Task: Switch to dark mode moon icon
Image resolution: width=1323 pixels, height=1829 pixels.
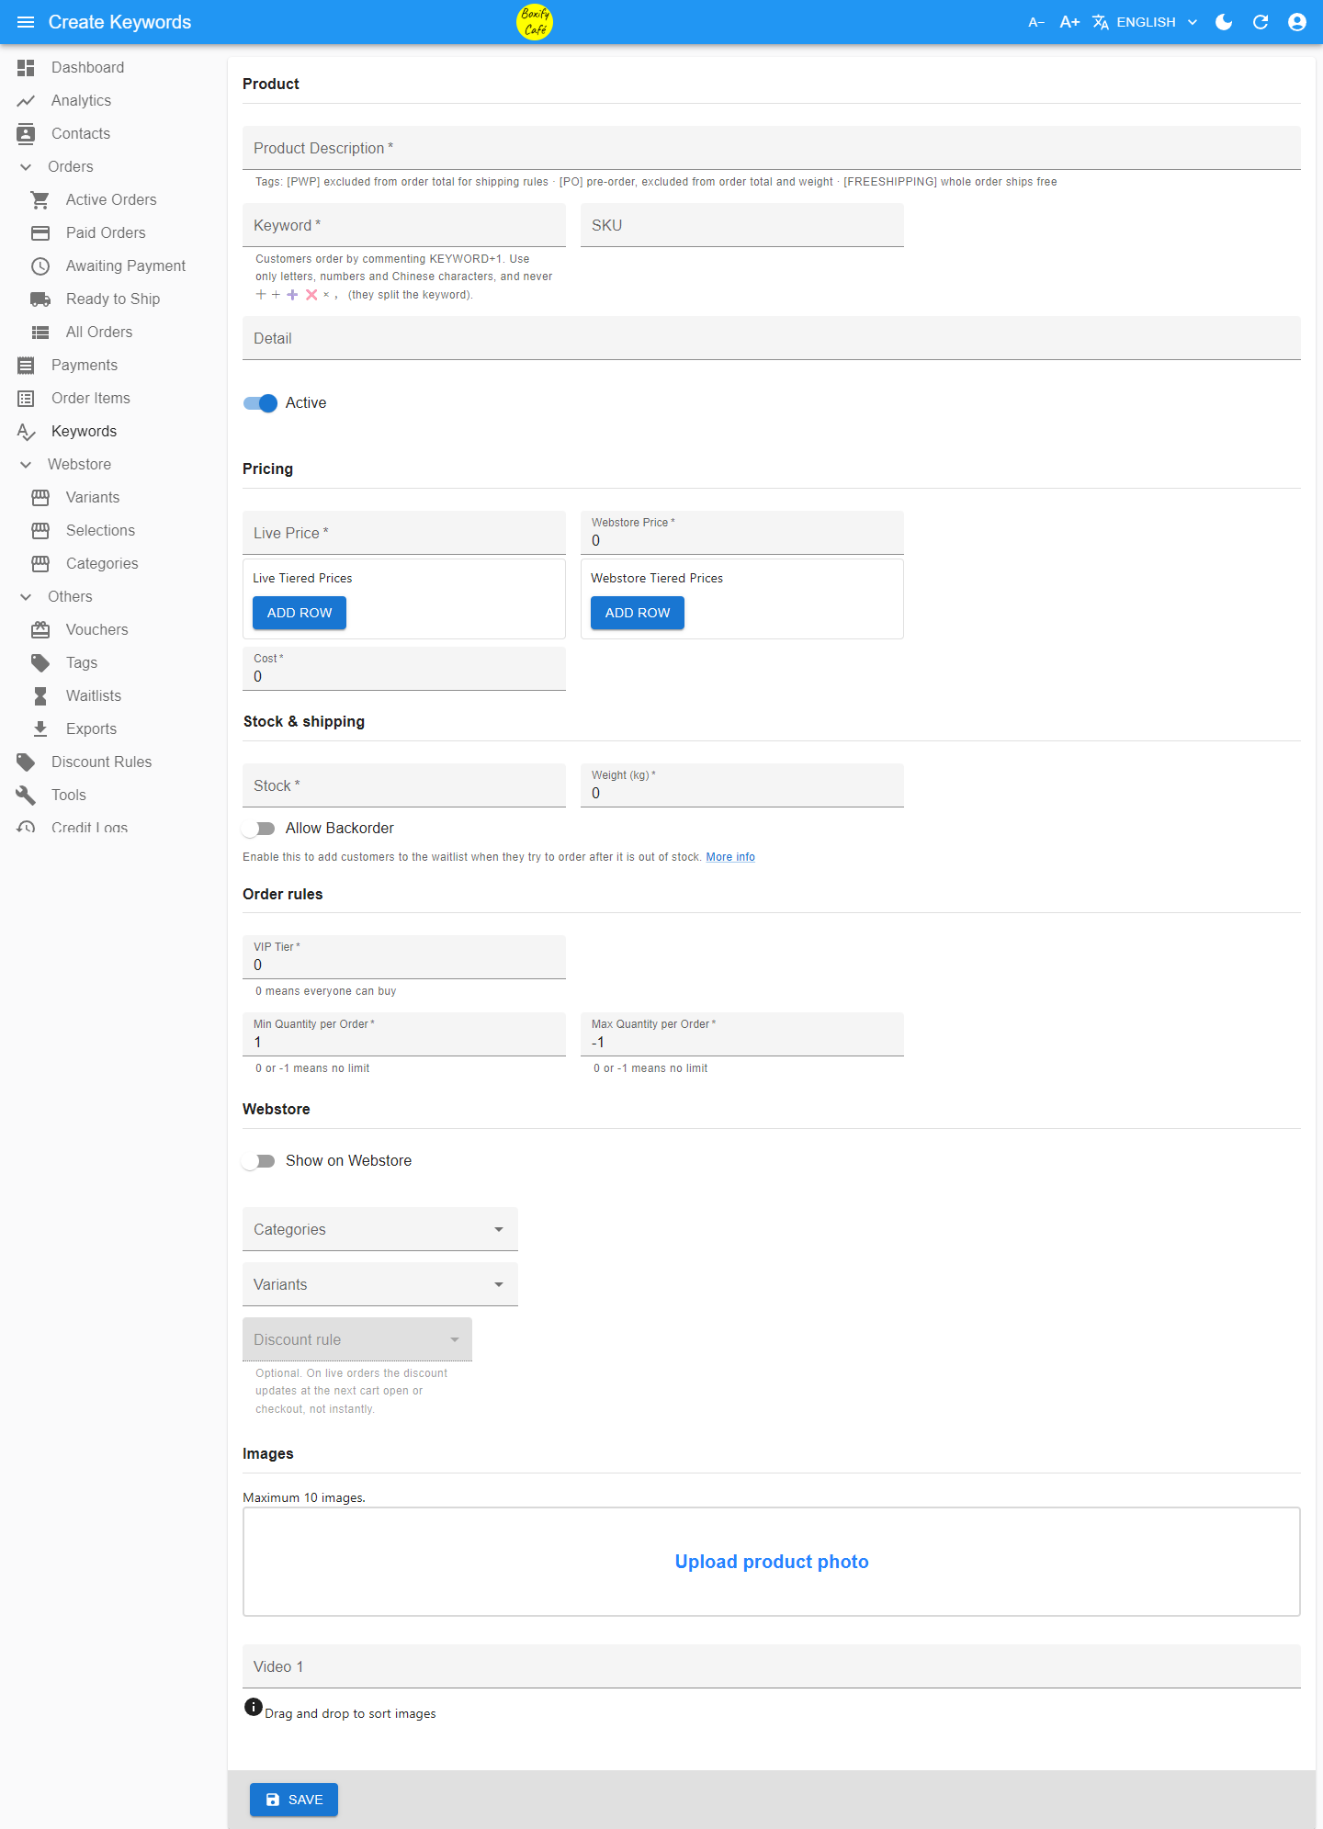Action: click(1224, 22)
